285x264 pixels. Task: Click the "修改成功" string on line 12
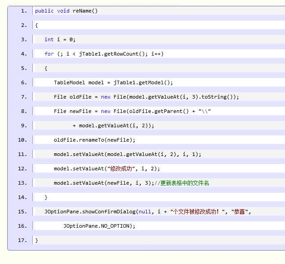coord(121,169)
